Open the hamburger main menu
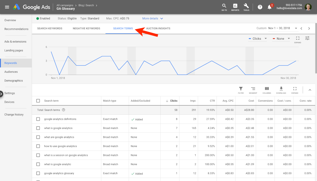Viewport: 317px width, 181px height. [7, 7]
